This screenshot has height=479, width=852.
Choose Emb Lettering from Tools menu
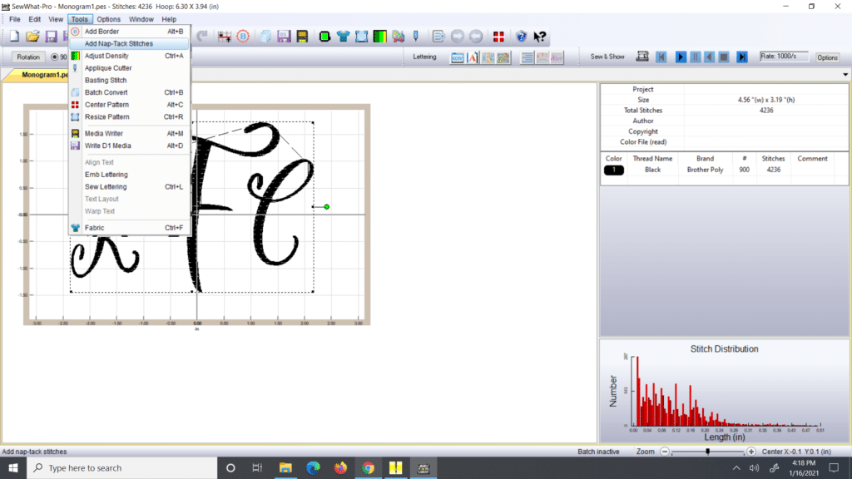point(129,175)
